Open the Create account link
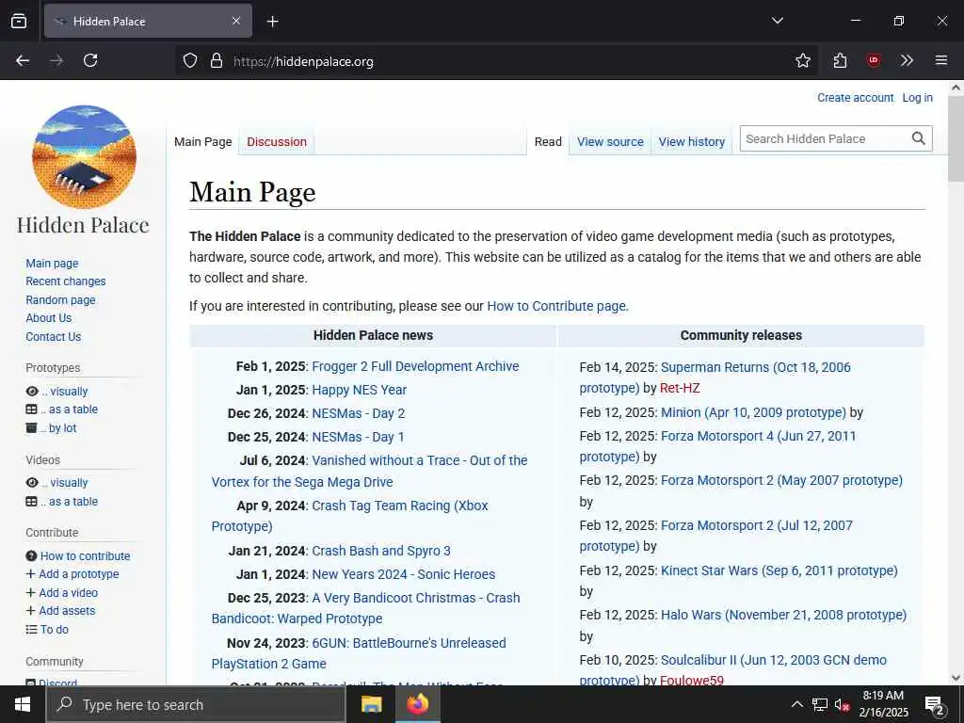964x723 pixels. click(855, 98)
